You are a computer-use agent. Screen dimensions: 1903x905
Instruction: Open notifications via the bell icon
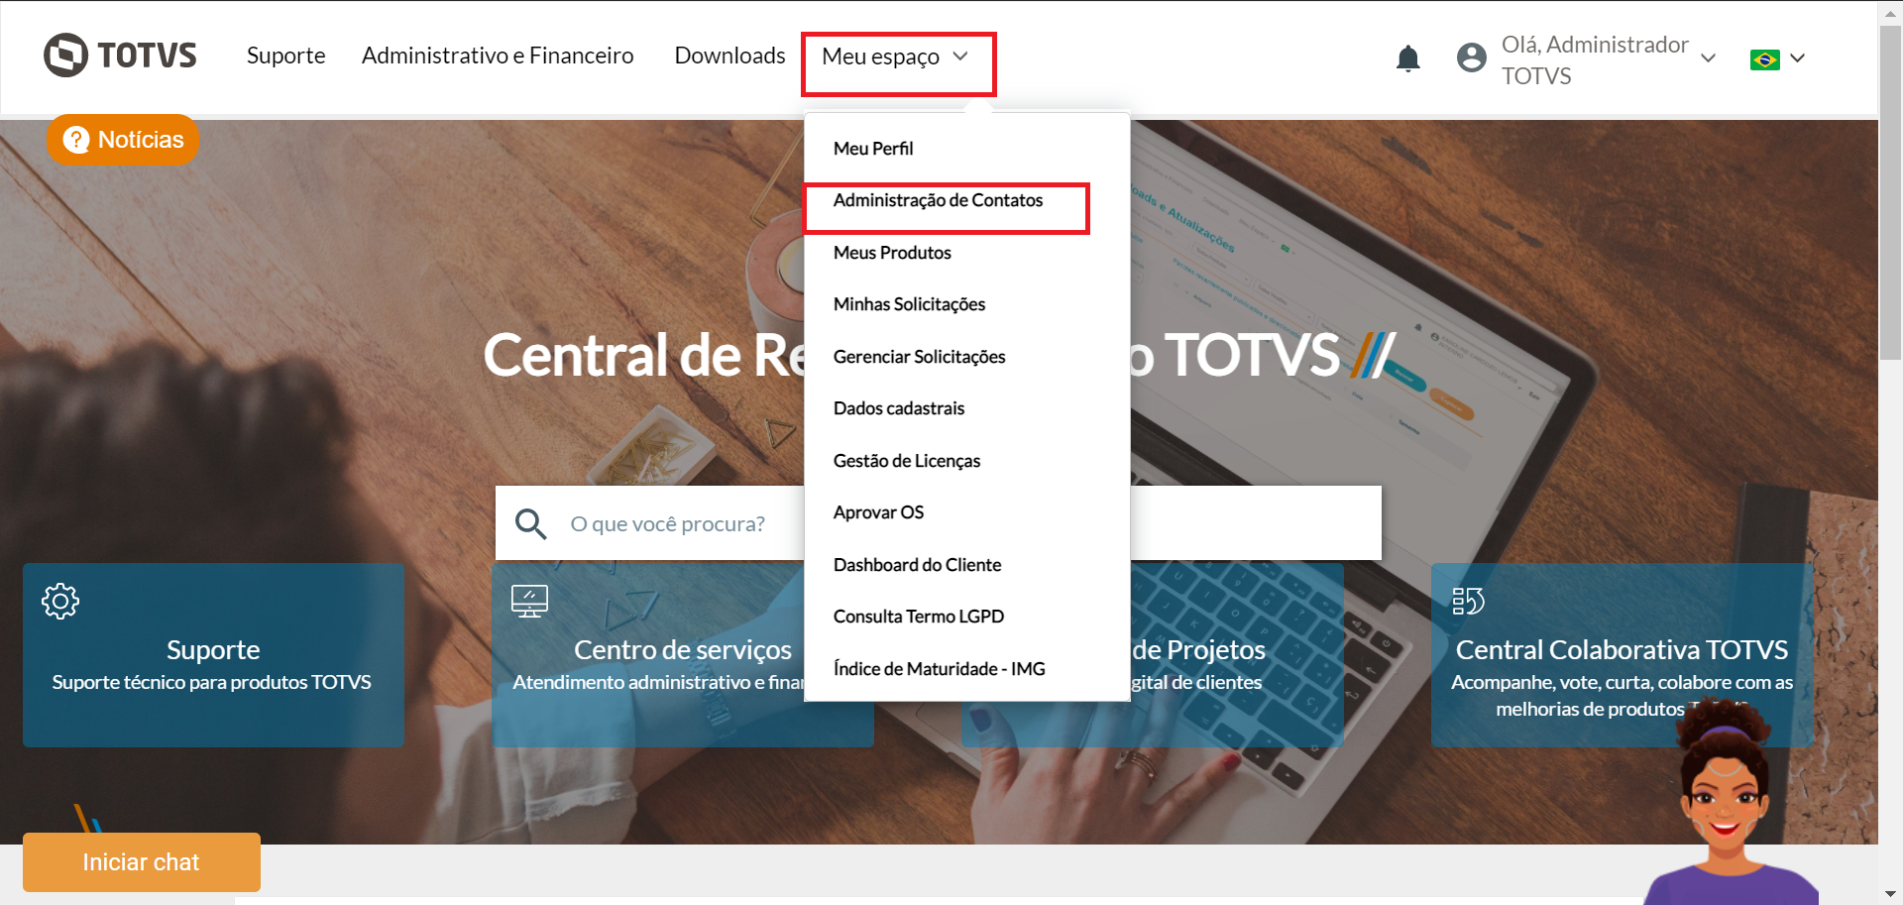tap(1408, 58)
